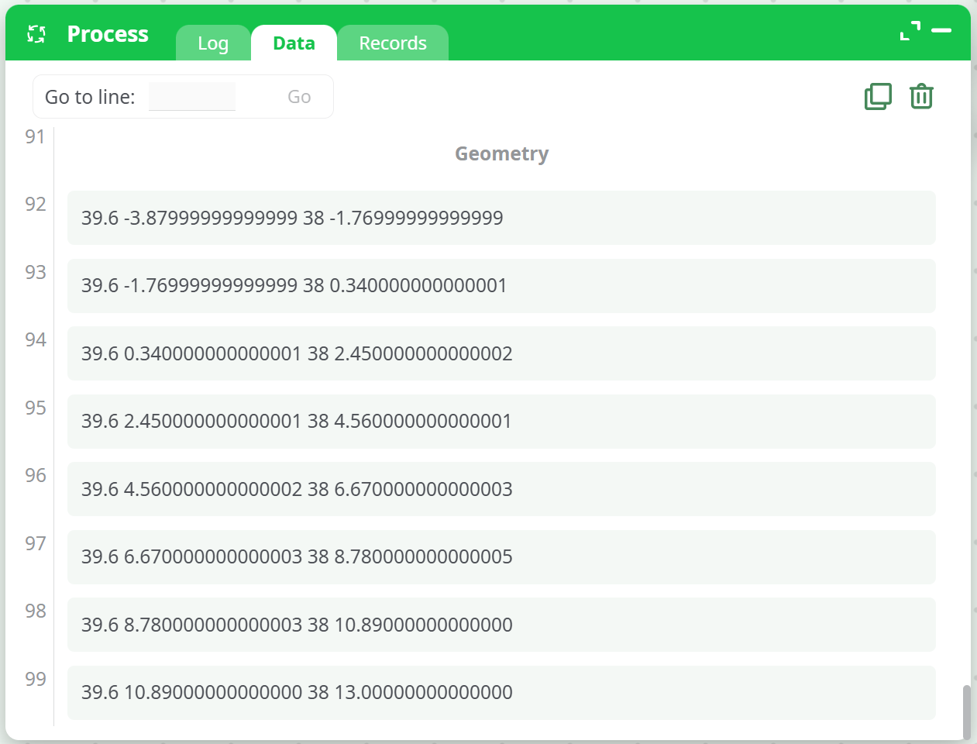This screenshot has height=744, width=977.
Task: Click the row ending in 4.560000000000001
Action: coord(501,422)
